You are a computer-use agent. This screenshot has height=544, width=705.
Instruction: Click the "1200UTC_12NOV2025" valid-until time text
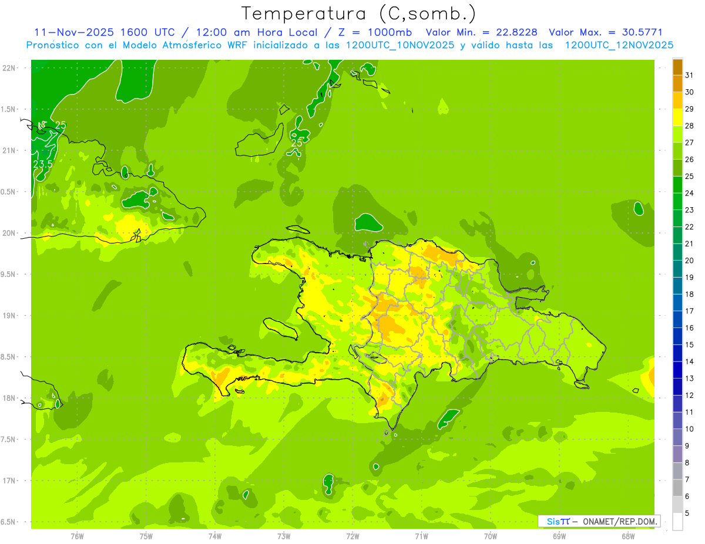(619, 45)
